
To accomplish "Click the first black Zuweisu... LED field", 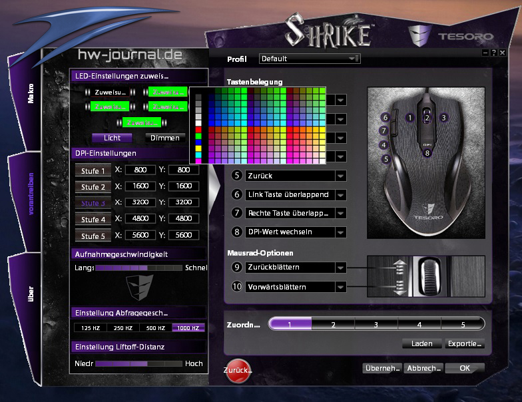I will click(111, 92).
